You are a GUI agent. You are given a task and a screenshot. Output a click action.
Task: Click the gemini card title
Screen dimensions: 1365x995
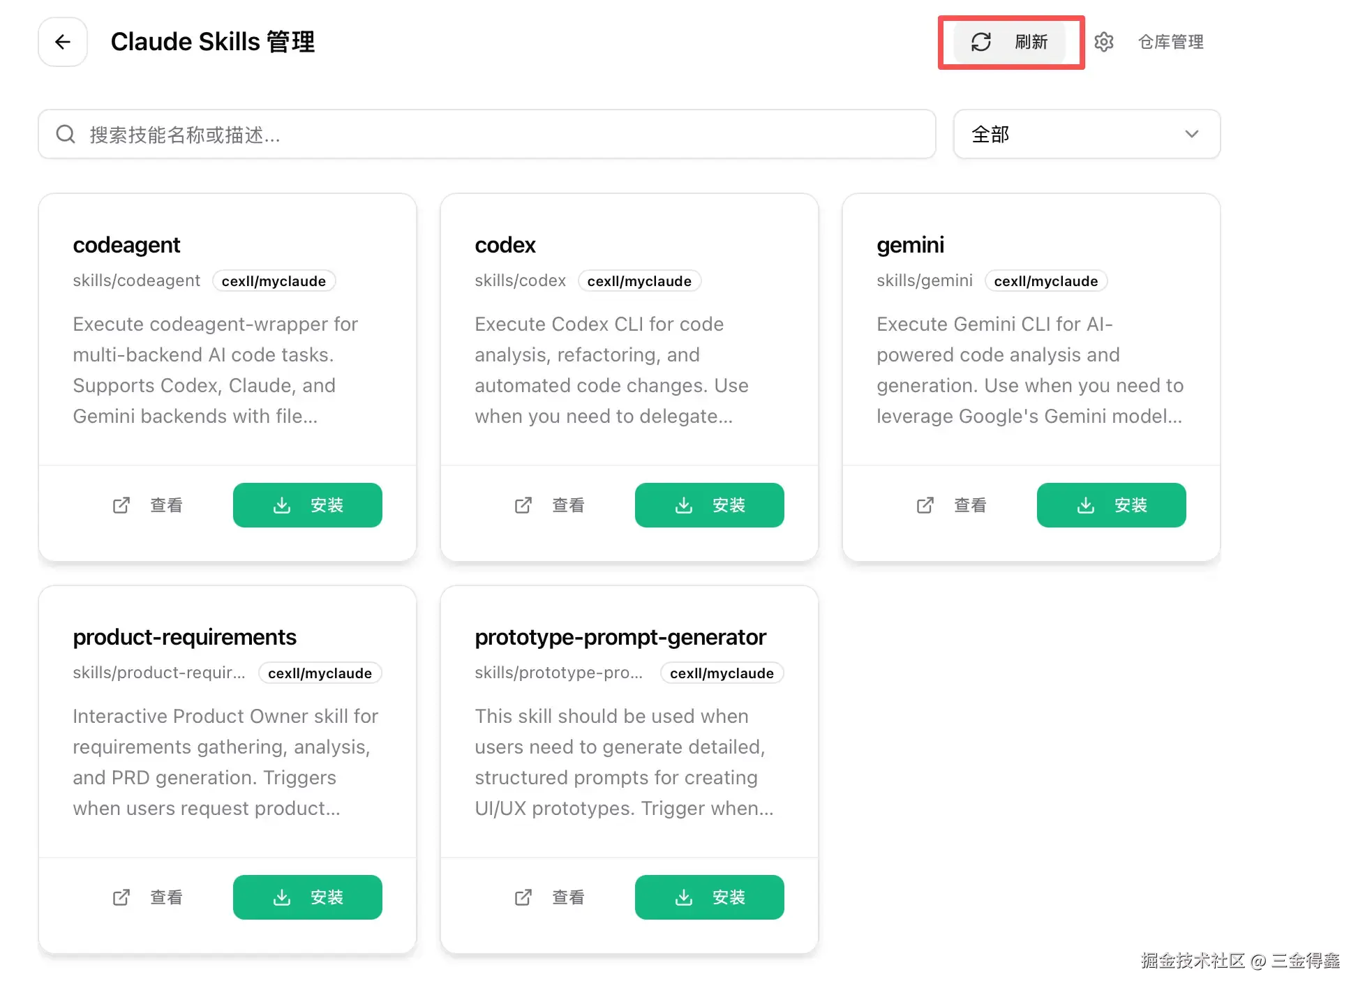coord(910,245)
